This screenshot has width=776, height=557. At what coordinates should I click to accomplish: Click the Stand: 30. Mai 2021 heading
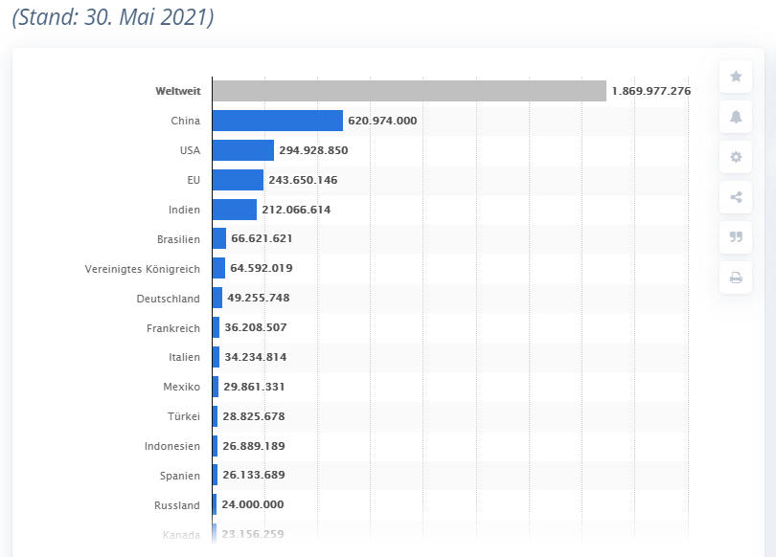113,17
